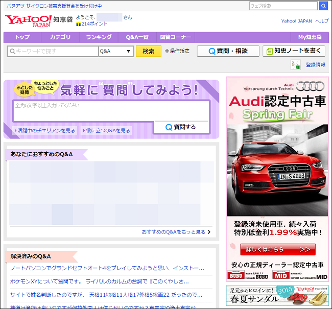Screen dimensions: 332x309
Task: Open 活躍中のチエリアンを見る link
Action: click(x=45, y=130)
